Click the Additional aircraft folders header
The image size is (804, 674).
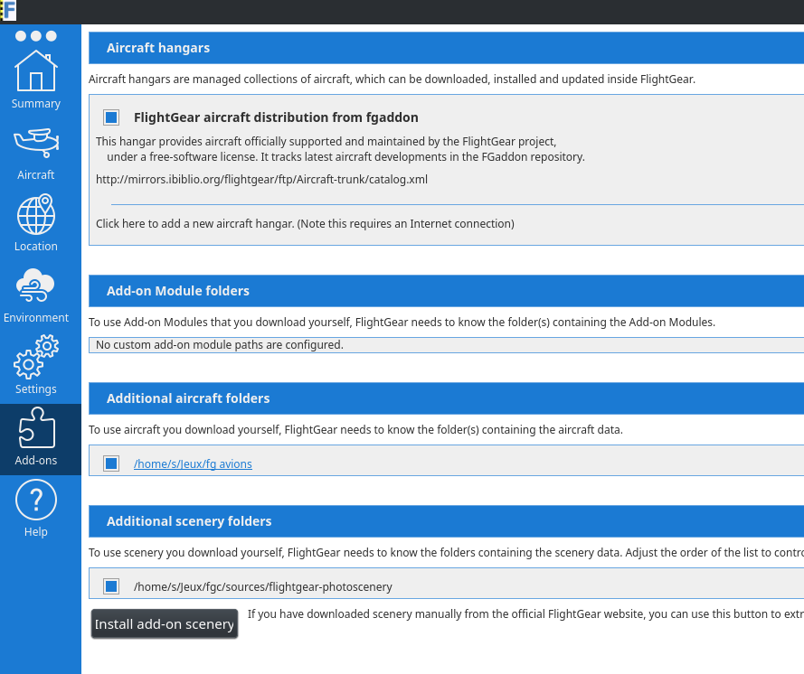tap(187, 398)
